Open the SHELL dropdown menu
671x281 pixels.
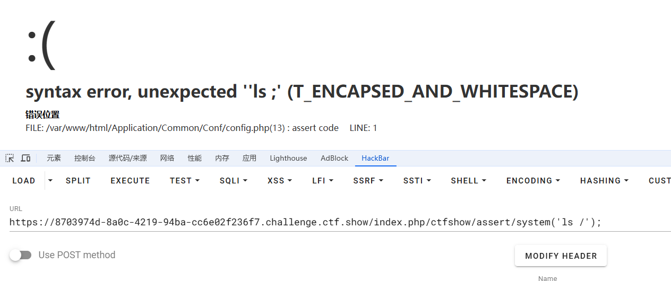468,181
